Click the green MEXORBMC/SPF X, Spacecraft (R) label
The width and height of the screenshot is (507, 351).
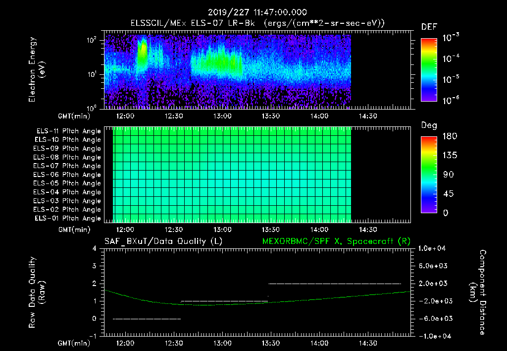pos(336,241)
